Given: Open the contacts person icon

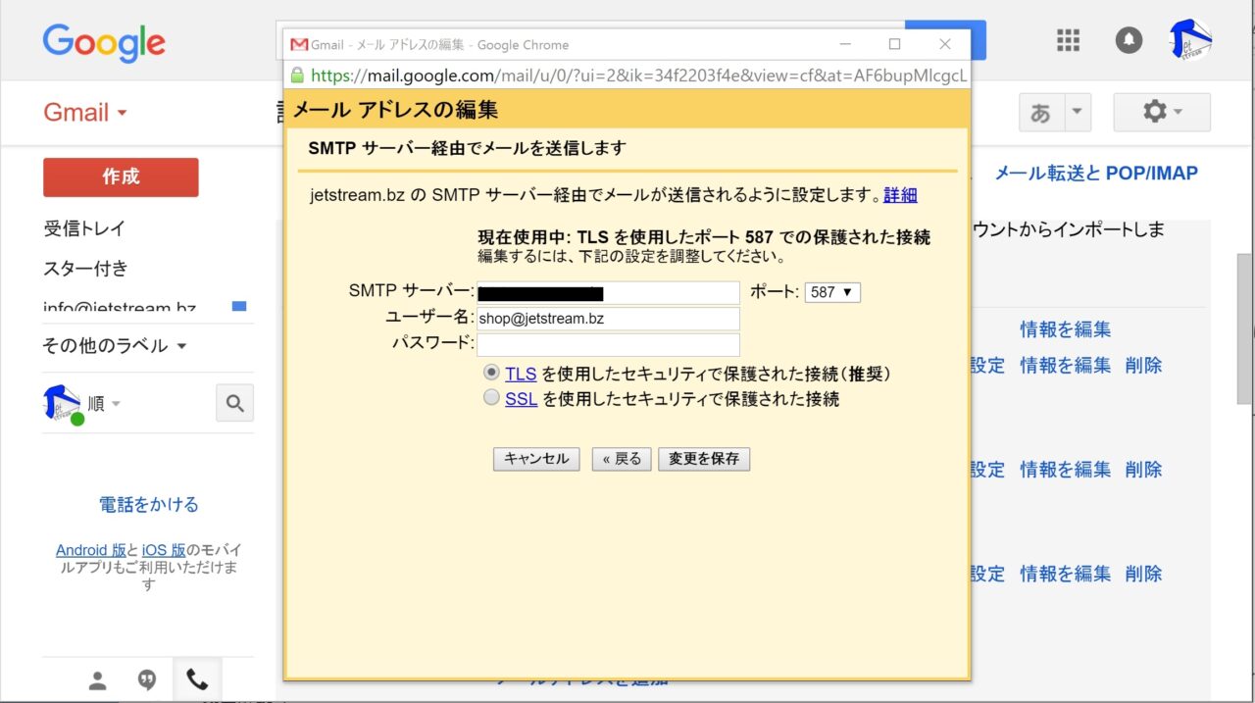Looking at the screenshot, I should (x=97, y=680).
